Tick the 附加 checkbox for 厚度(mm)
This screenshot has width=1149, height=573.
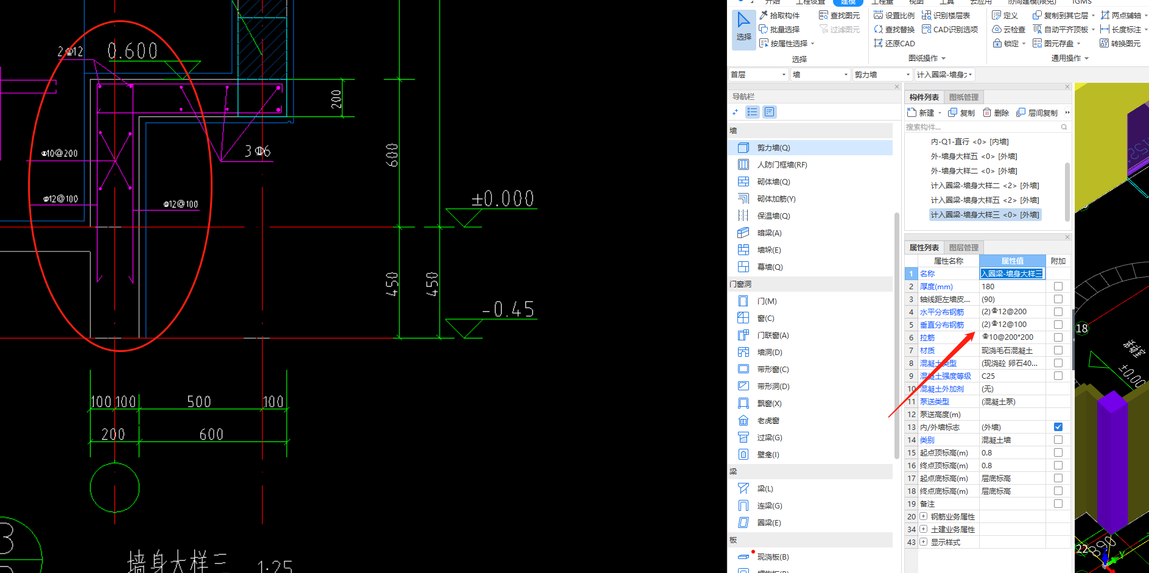click(1058, 286)
